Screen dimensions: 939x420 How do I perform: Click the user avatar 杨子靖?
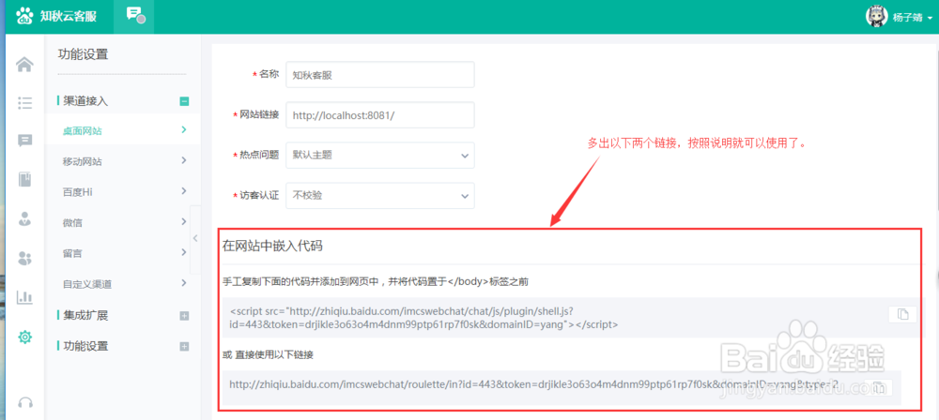(877, 17)
